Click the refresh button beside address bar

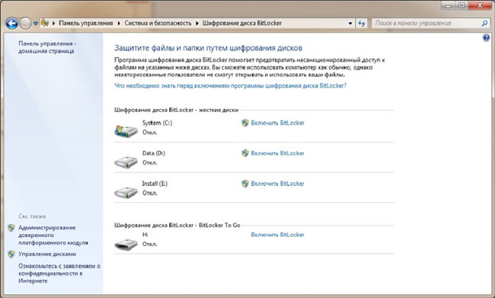pyautogui.click(x=362, y=23)
